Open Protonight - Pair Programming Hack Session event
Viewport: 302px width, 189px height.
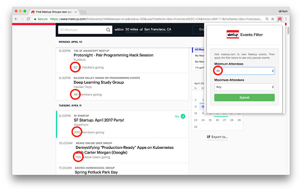click(x=113, y=55)
